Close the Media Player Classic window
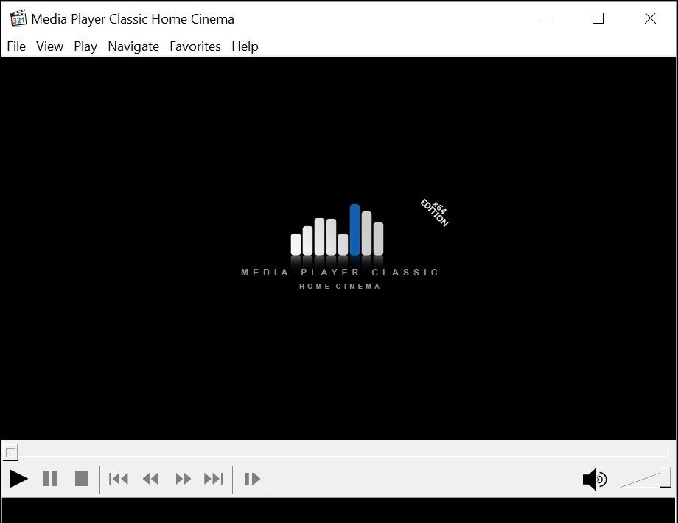The height and width of the screenshot is (523, 678). tap(650, 18)
